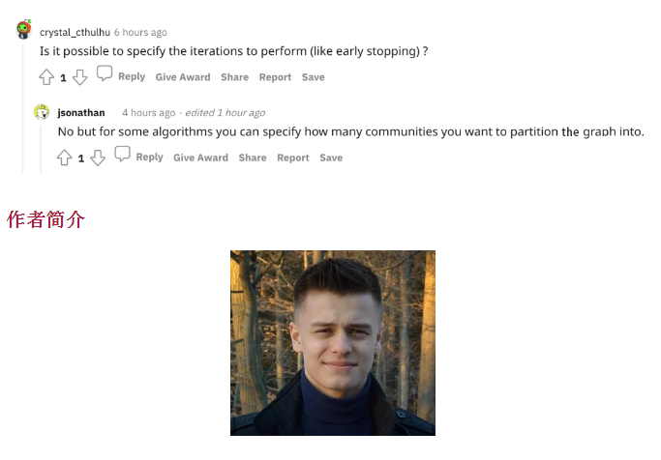661x460 pixels.
Task: Downvote jsonathan's reply
Action: coord(98,158)
